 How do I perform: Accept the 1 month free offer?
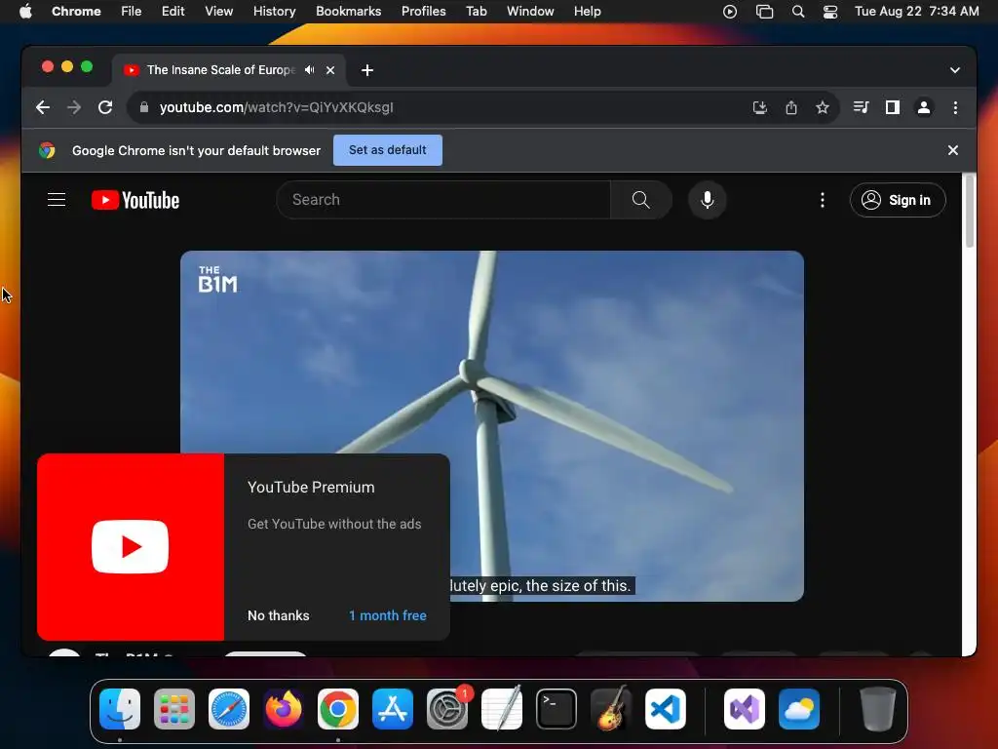[388, 616]
